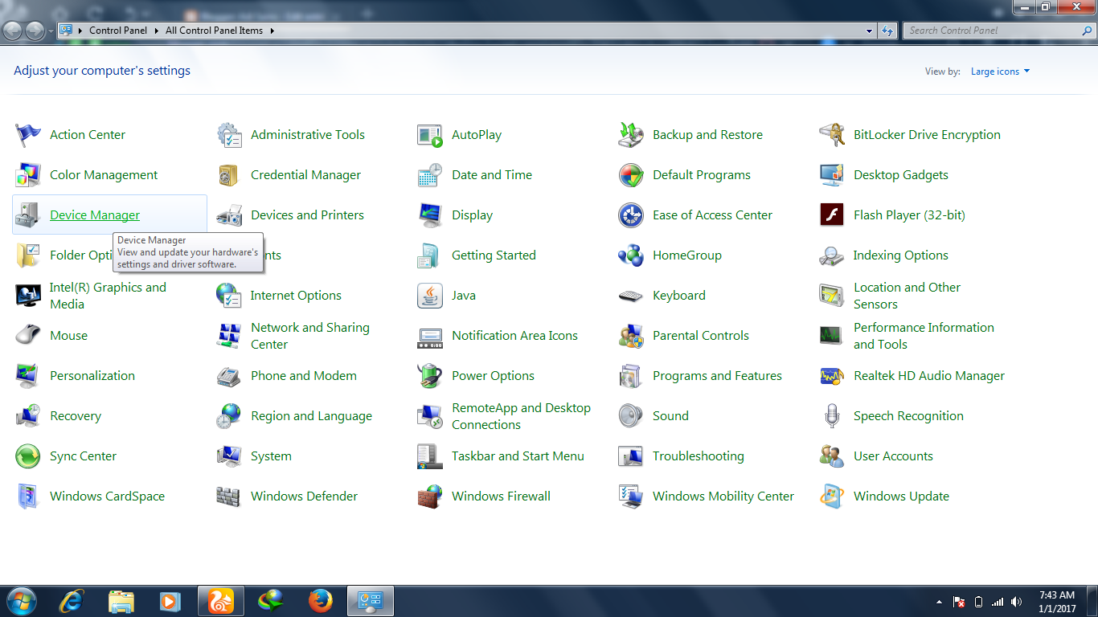Go back with the Back arrow button
The height and width of the screenshot is (617, 1098).
pos(14,31)
